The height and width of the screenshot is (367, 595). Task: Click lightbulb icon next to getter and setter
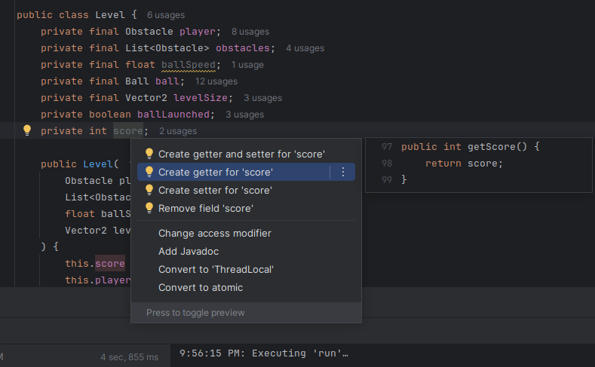tap(149, 154)
